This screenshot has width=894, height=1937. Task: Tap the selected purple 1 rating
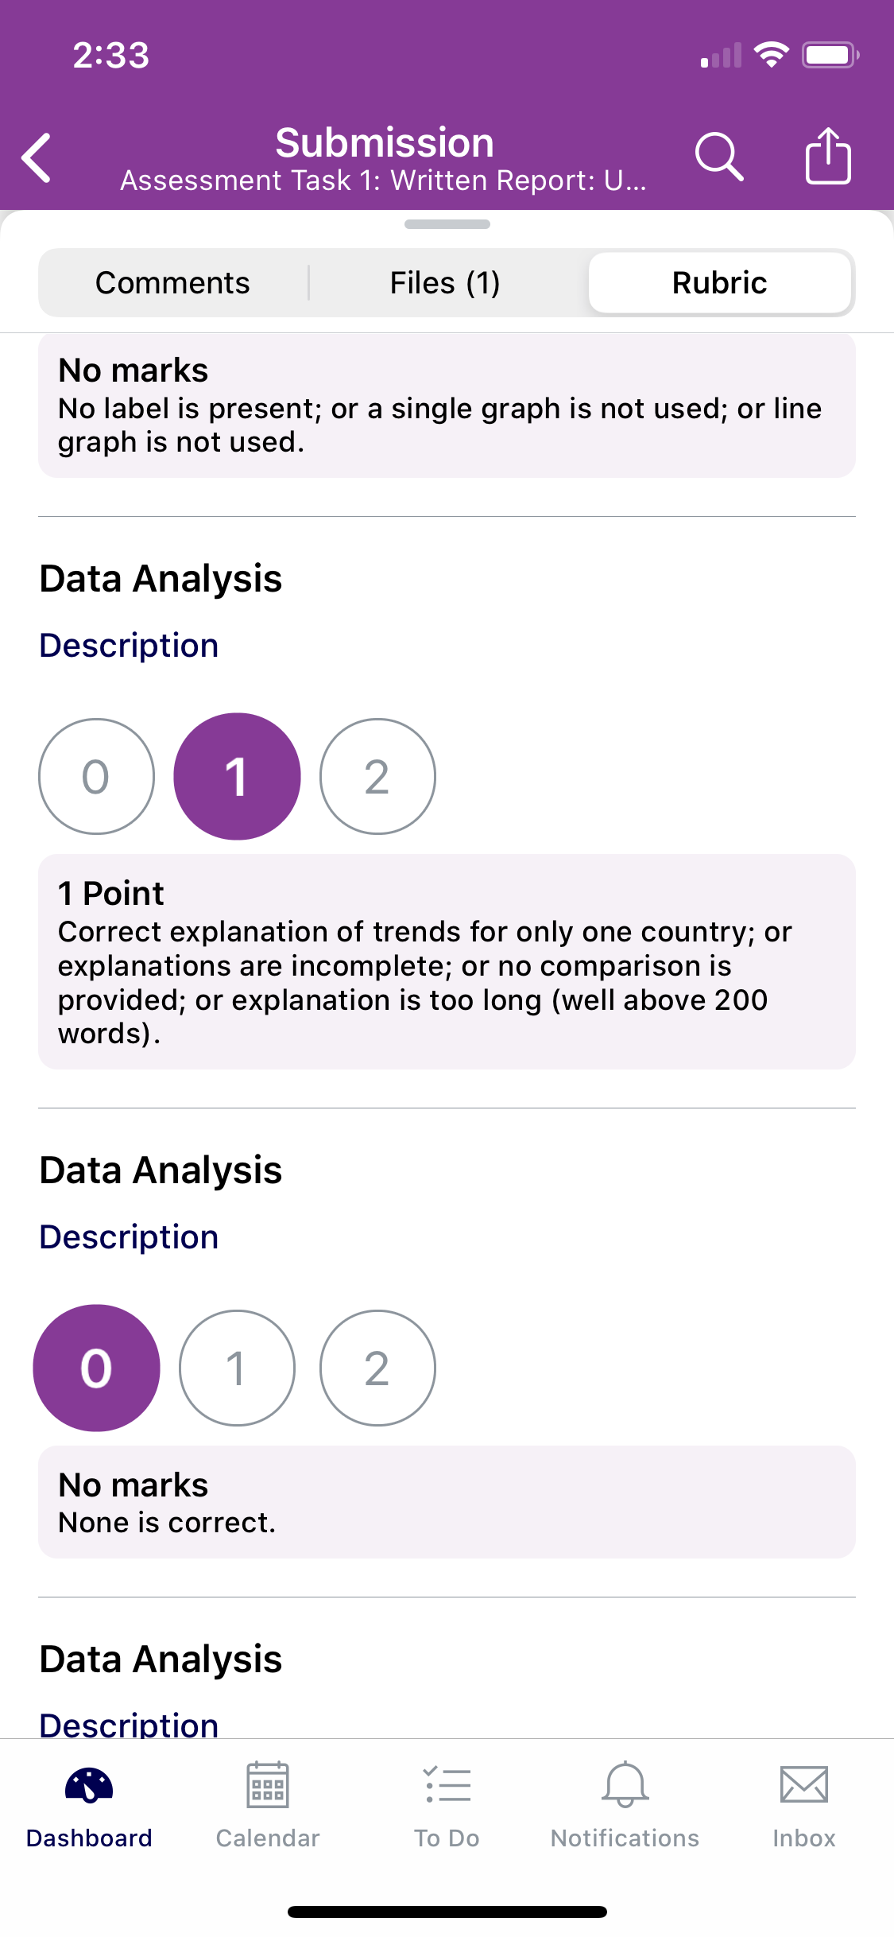point(237,776)
